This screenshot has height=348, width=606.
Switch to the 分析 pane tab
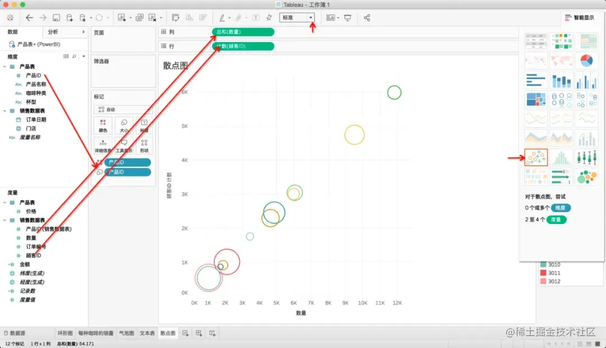point(53,31)
